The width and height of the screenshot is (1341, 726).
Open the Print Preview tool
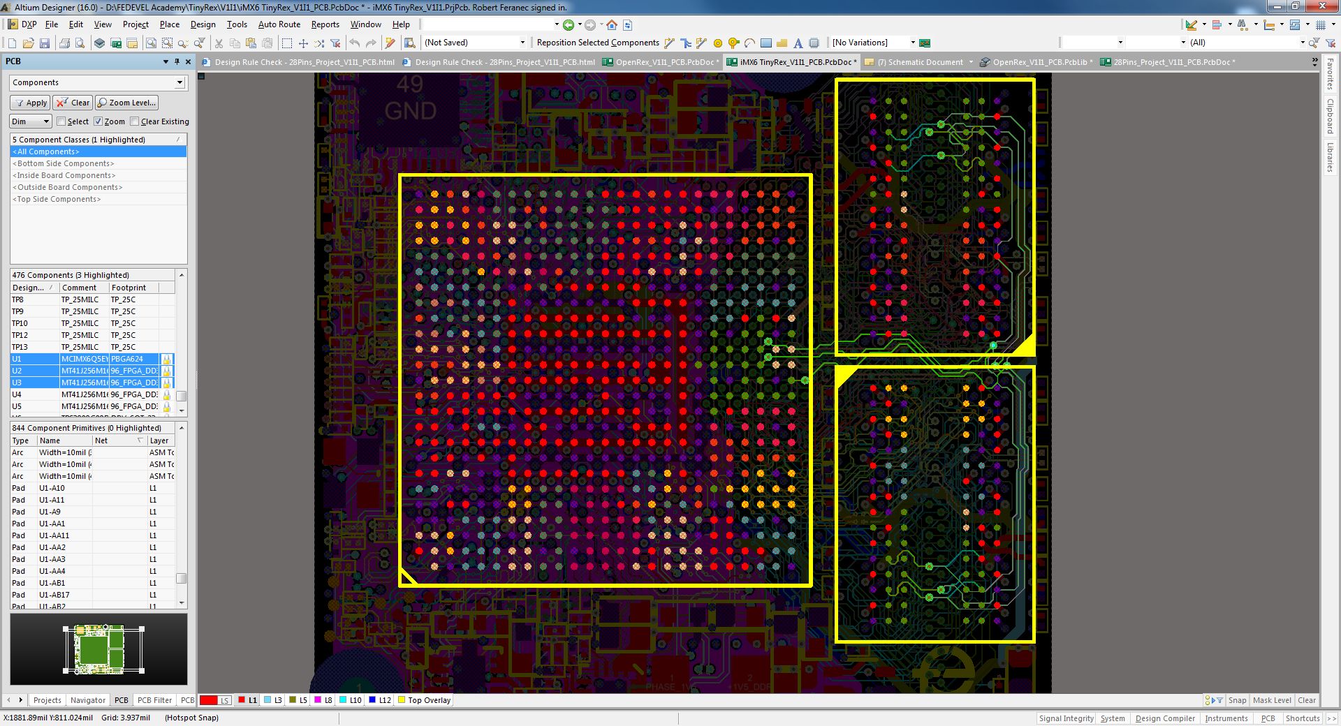80,43
